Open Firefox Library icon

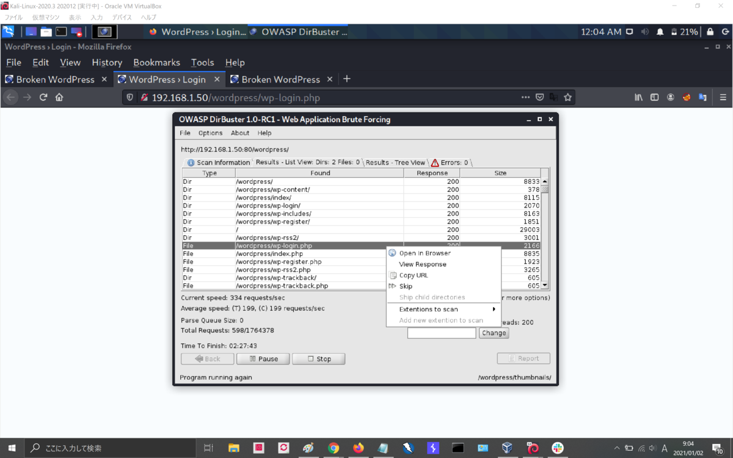(x=638, y=97)
